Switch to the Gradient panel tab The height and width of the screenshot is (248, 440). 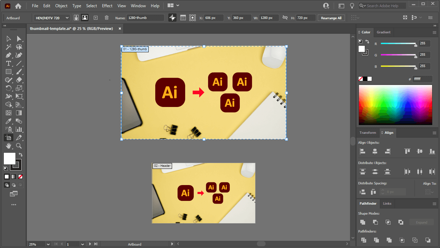tap(384, 32)
